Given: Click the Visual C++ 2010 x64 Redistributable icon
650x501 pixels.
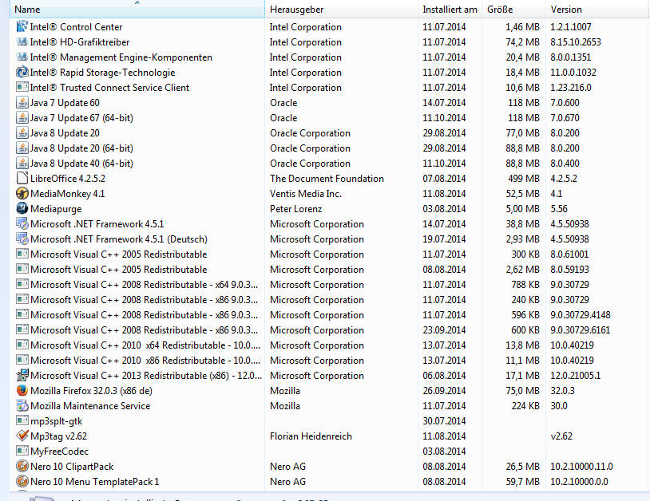Looking at the screenshot, I should 22,345.
